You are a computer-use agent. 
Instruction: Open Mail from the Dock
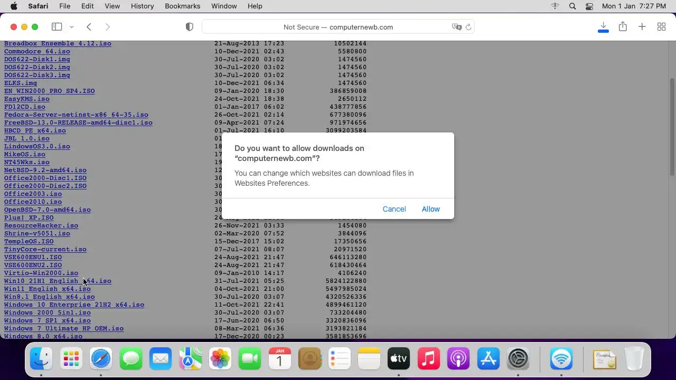pos(161,359)
